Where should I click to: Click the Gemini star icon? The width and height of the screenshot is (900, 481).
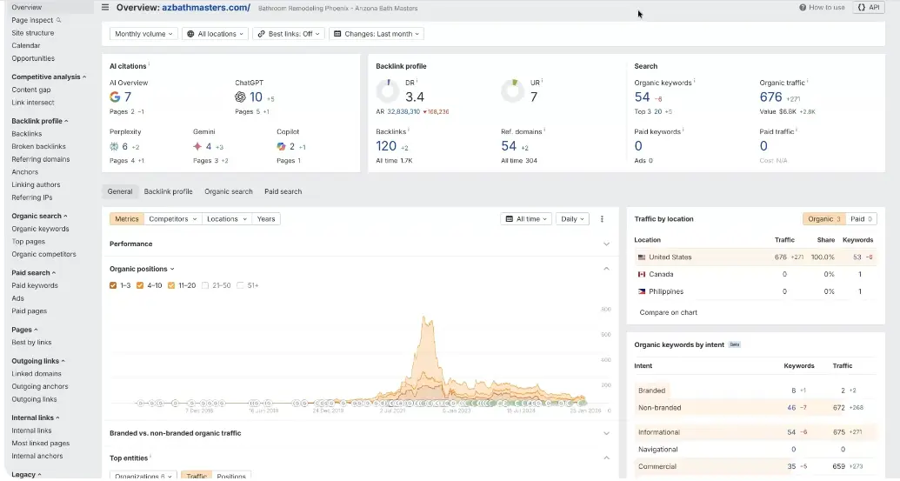coord(197,146)
